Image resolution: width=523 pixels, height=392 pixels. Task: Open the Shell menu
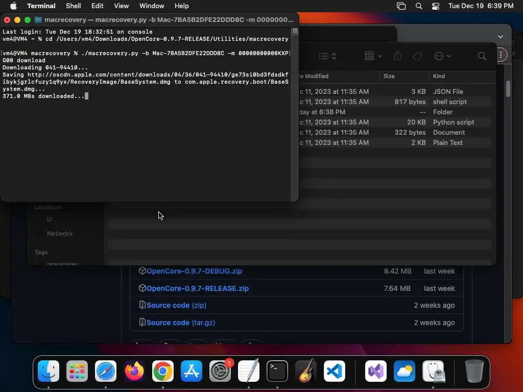tap(74, 6)
